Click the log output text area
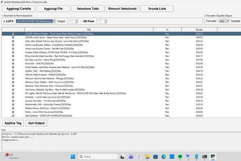 coord(121,141)
